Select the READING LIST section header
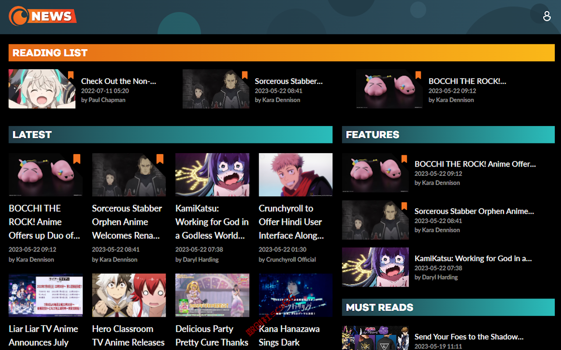 tap(281, 52)
